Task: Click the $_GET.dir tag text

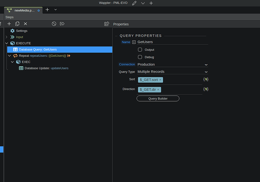Action: coord(148,89)
